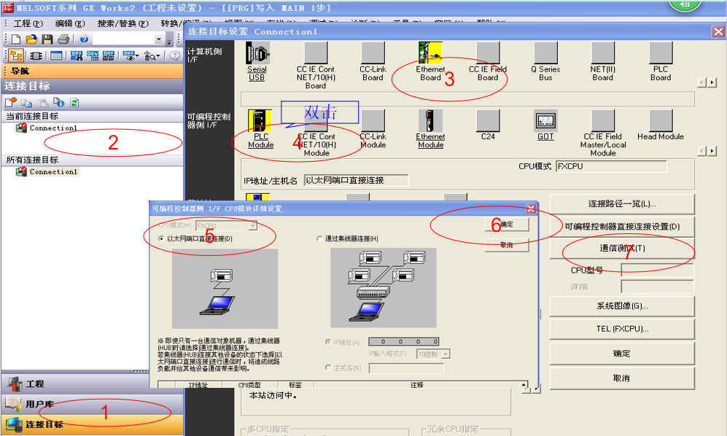Toggle the navigation tree view icon
This screenshot has height=436, width=727.
[x=16, y=56]
